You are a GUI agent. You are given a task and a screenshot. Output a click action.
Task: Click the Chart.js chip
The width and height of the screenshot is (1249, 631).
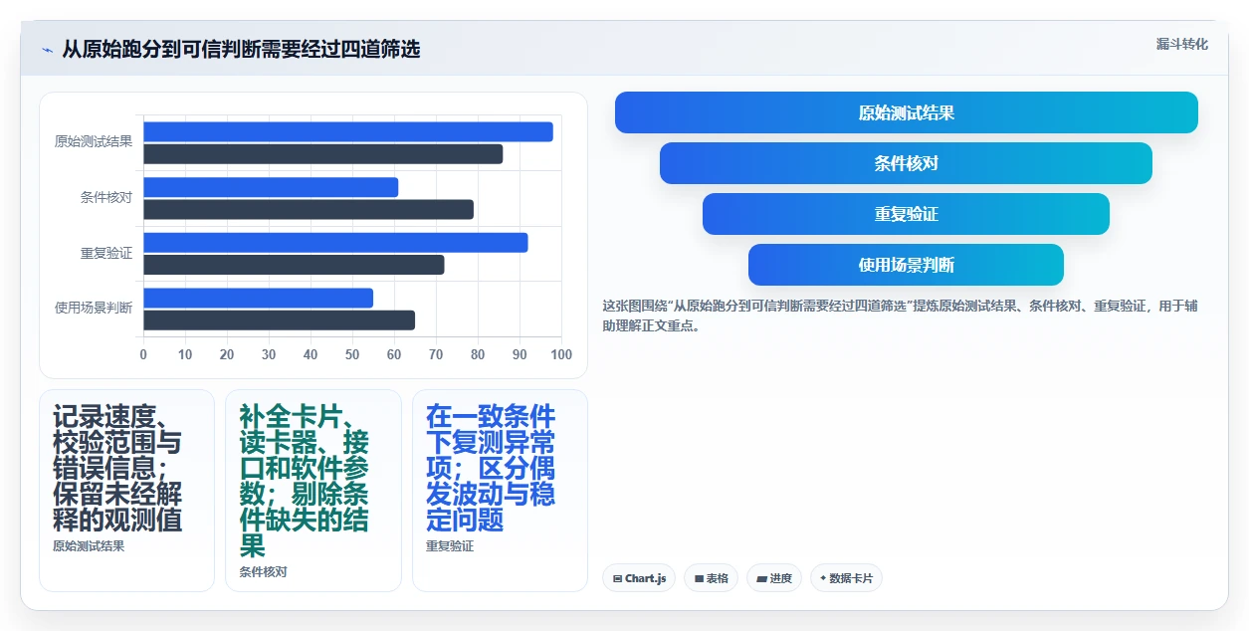tap(639, 578)
